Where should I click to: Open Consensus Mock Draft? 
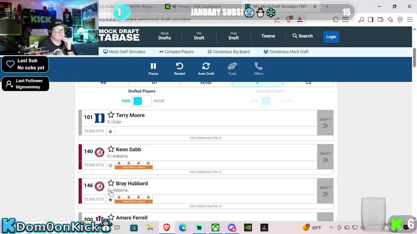(286, 52)
